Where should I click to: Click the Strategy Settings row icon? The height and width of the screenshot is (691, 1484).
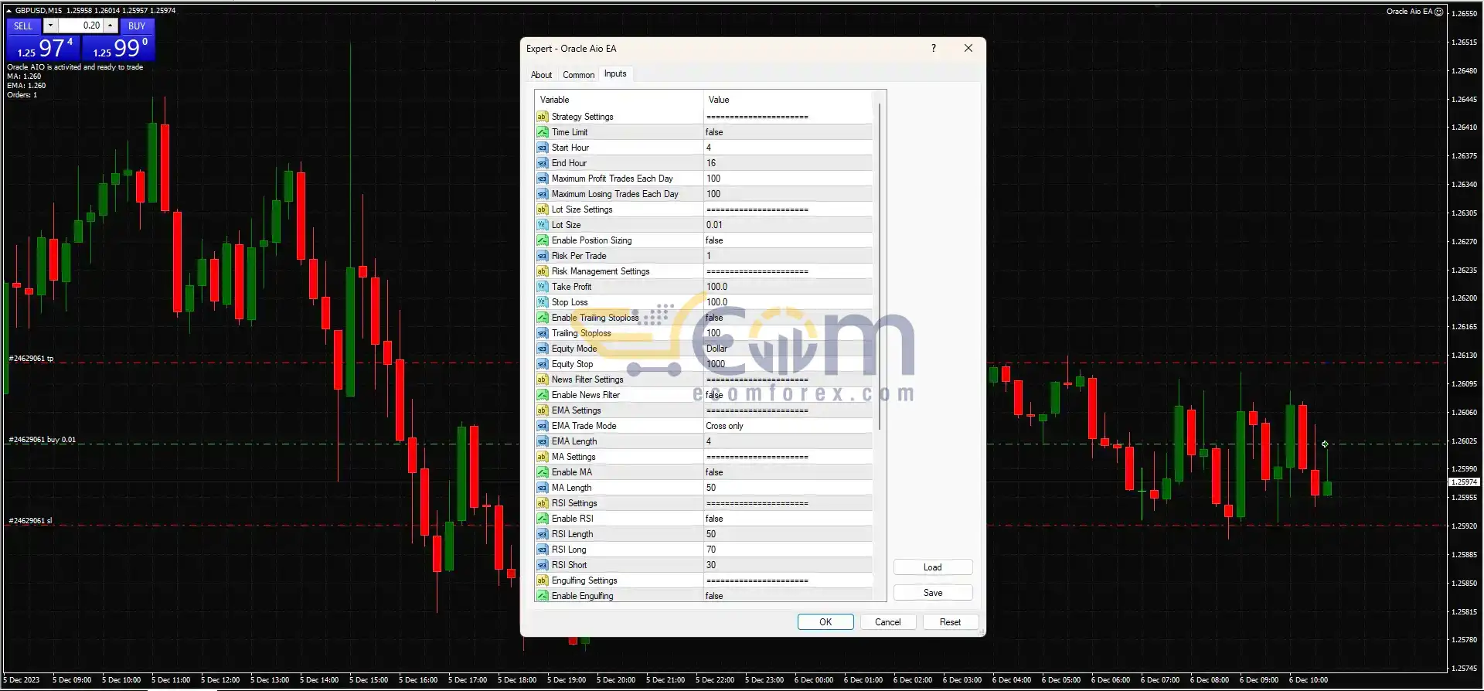tap(542, 117)
